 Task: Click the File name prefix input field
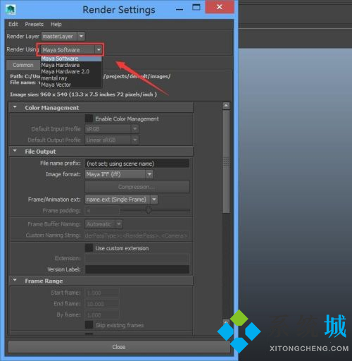coord(137,164)
